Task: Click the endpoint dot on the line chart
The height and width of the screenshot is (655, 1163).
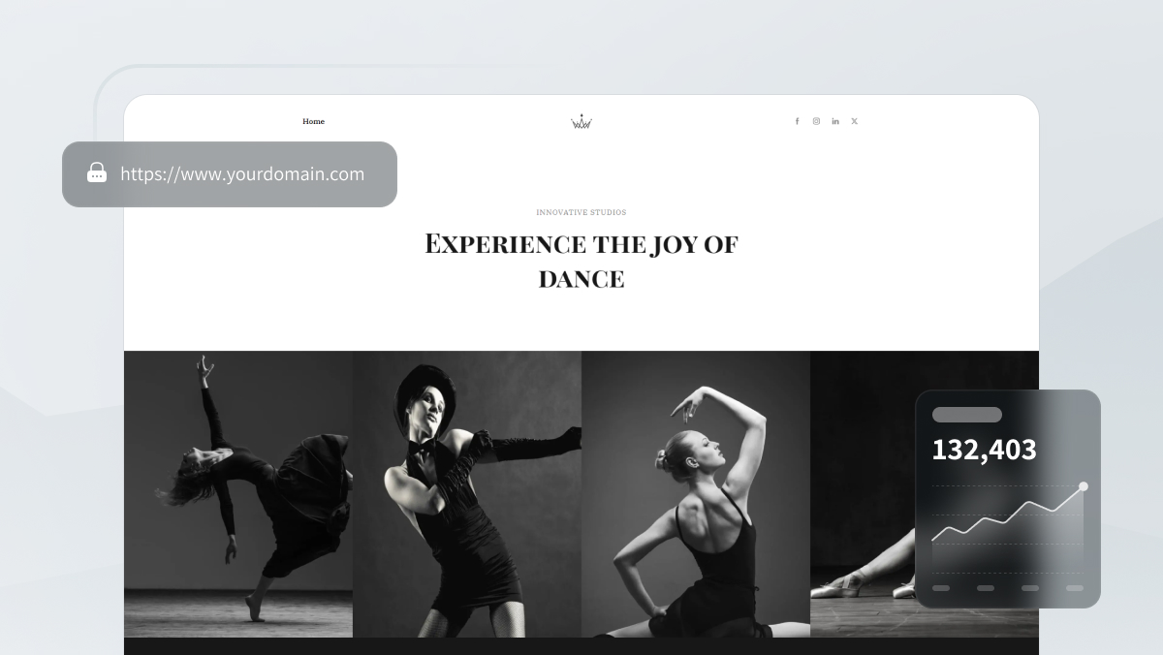Action: (x=1083, y=486)
